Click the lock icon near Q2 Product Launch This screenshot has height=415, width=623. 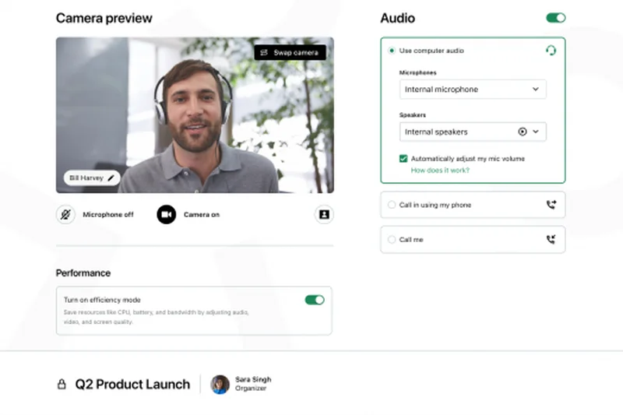point(62,384)
